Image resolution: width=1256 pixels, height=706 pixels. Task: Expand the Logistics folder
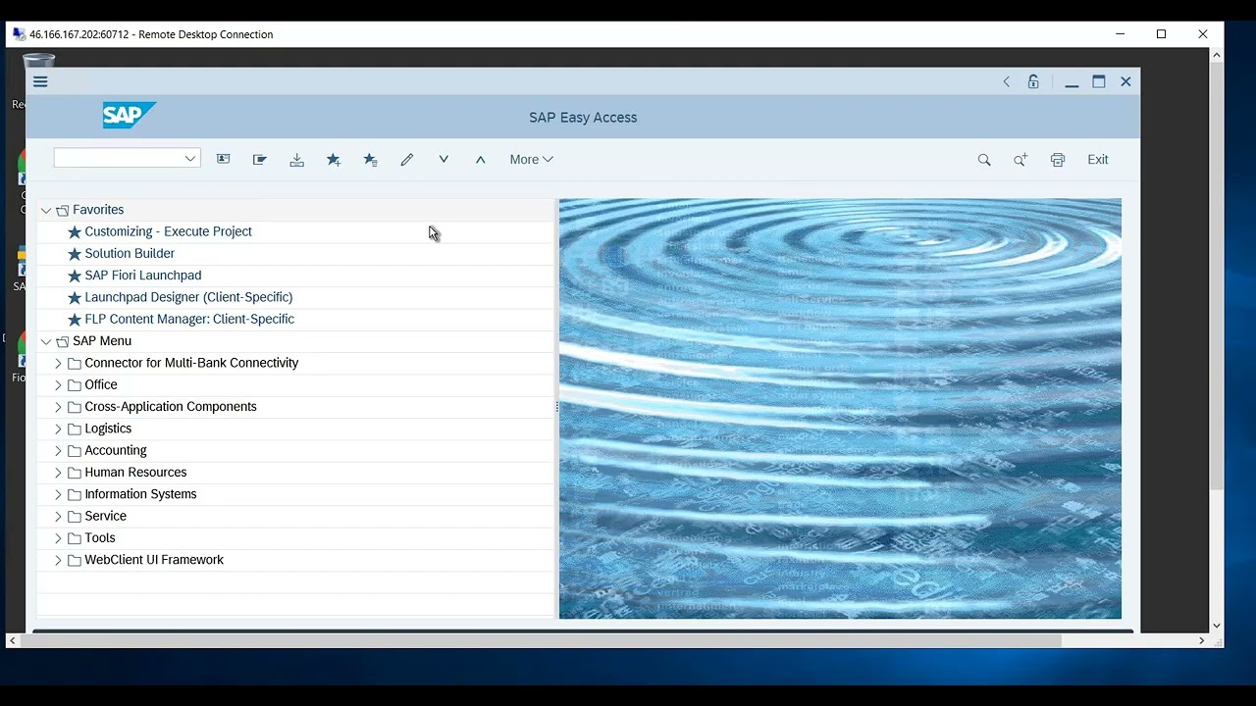click(58, 429)
